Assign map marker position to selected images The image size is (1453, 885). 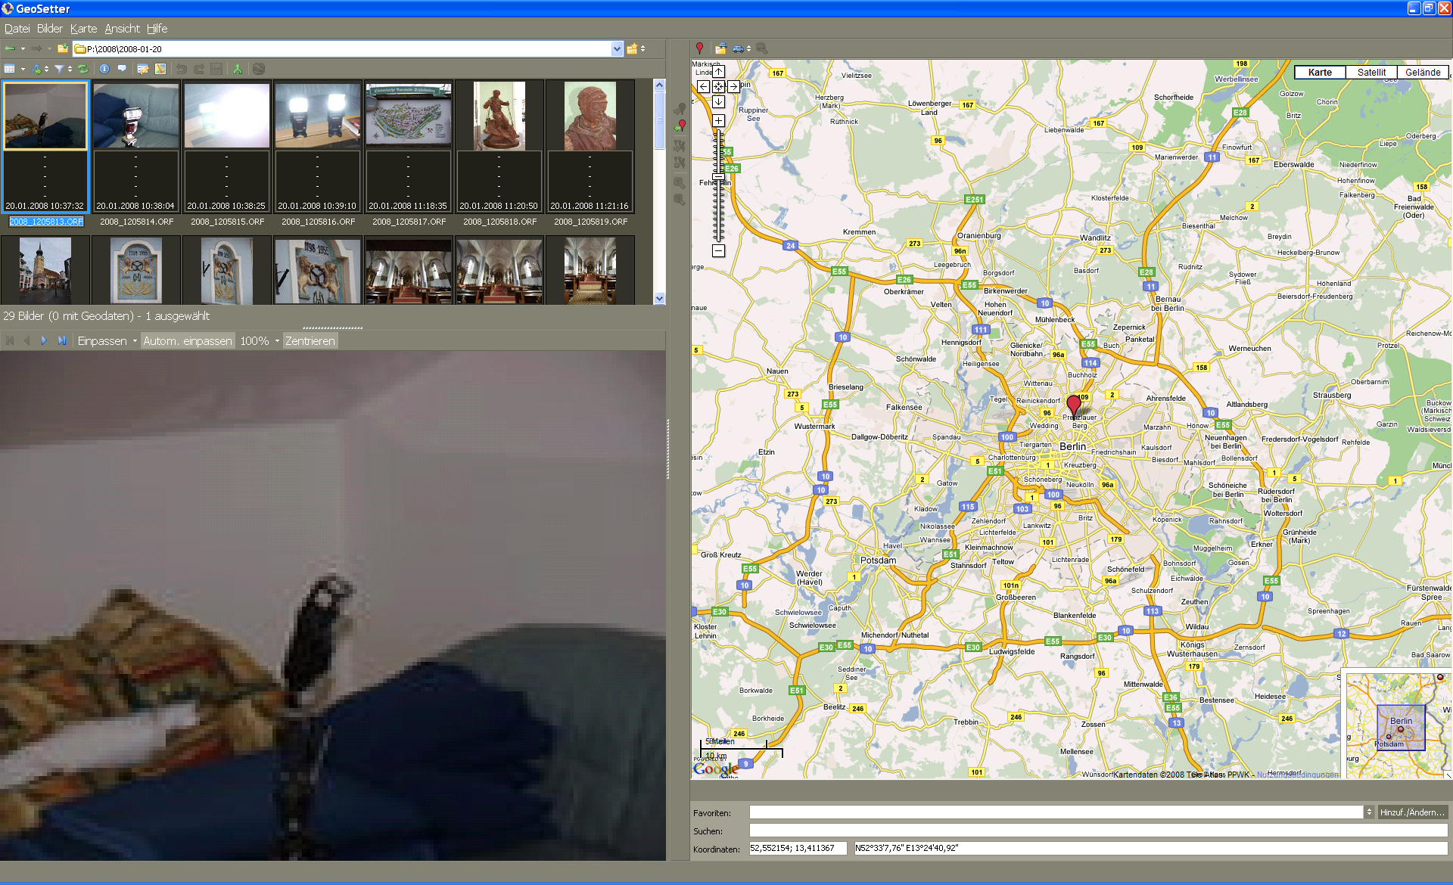click(680, 126)
